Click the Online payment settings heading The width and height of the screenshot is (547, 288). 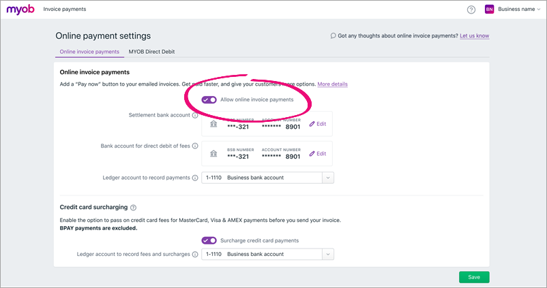tap(103, 36)
